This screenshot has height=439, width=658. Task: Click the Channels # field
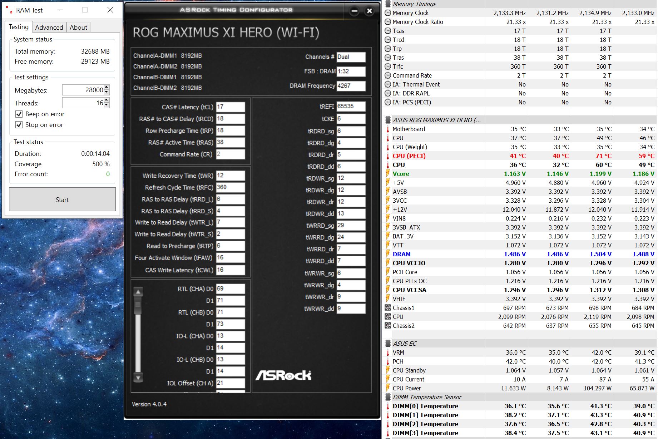[x=351, y=57]
